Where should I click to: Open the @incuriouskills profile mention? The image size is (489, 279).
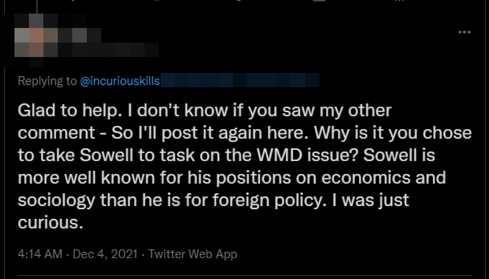120,81
